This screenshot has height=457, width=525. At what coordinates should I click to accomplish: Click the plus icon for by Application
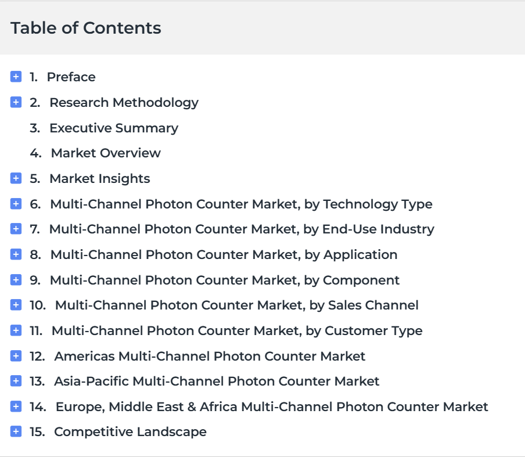(16, 254)
